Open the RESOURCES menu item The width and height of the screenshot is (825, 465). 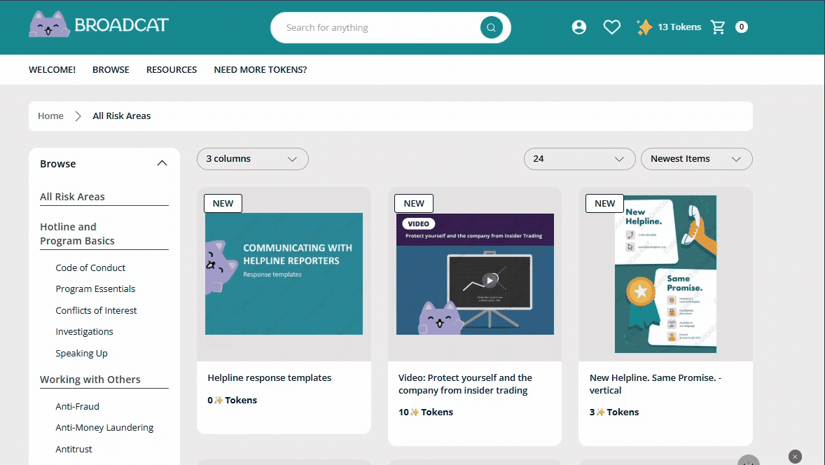172,70
